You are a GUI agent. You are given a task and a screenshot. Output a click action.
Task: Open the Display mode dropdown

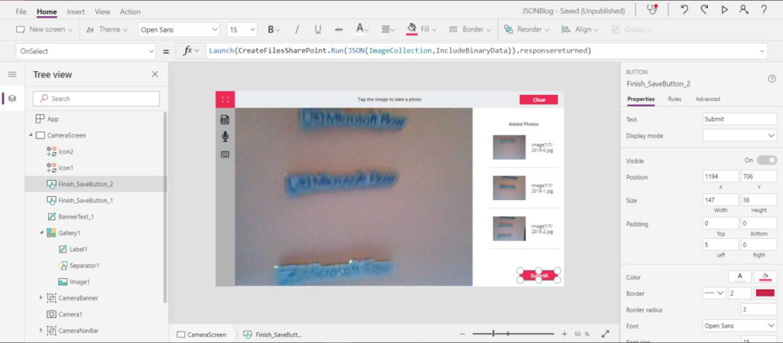click(x=739, y=136)
